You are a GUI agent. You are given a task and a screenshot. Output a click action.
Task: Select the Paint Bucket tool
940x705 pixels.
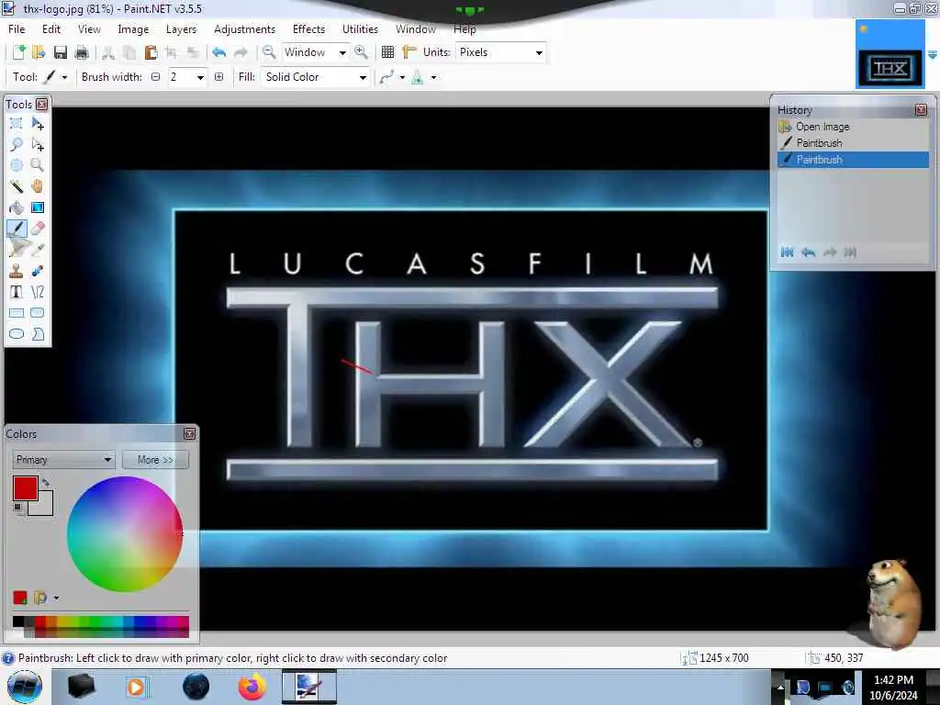[x=17, y=207]
